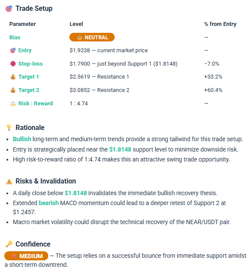The width and height of the screenshot is (250, 272).
Task: Click the dart icon next to Entry
Action: point(13,51)
